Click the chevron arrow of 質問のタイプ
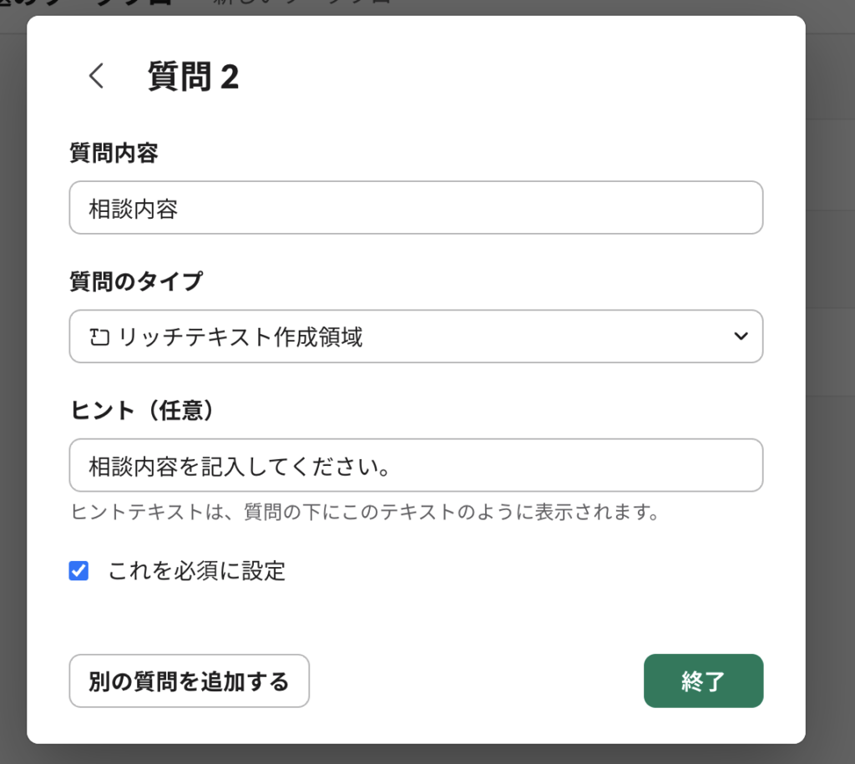Viewport: 855px width, 764px height. 740,336
